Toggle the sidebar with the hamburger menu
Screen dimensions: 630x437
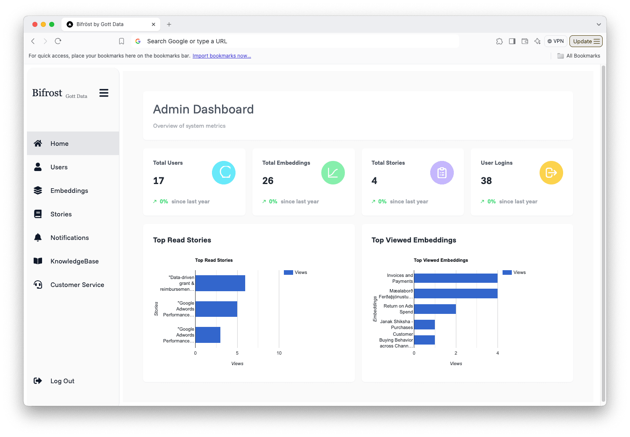pyautogui.click(x=104, y=93)
